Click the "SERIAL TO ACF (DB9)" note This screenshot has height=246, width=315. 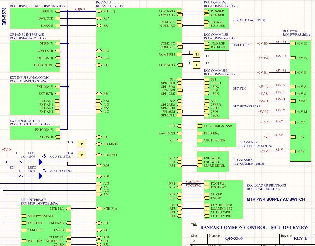(x=249, y=20)
